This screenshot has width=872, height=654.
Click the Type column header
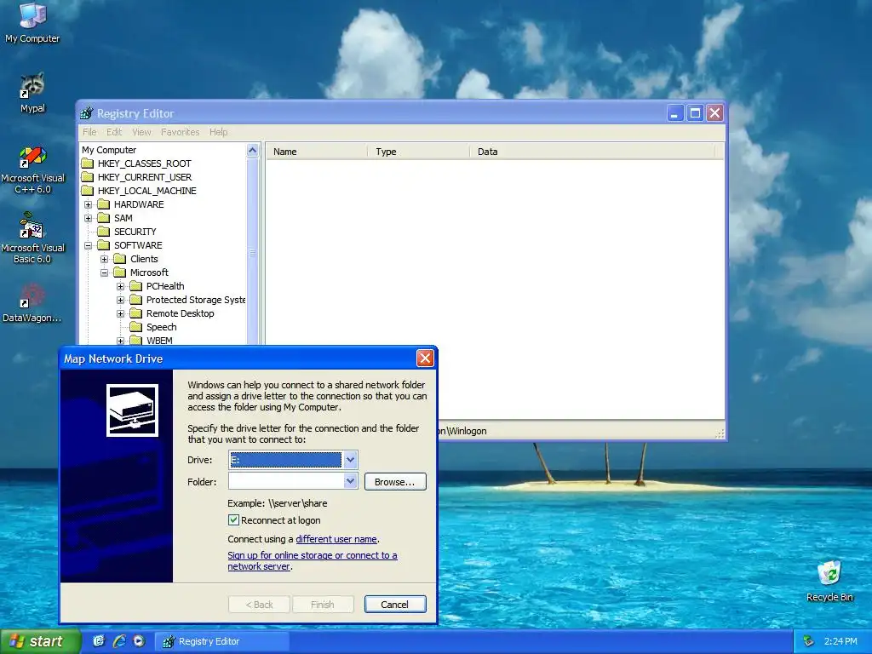(419, 152)
